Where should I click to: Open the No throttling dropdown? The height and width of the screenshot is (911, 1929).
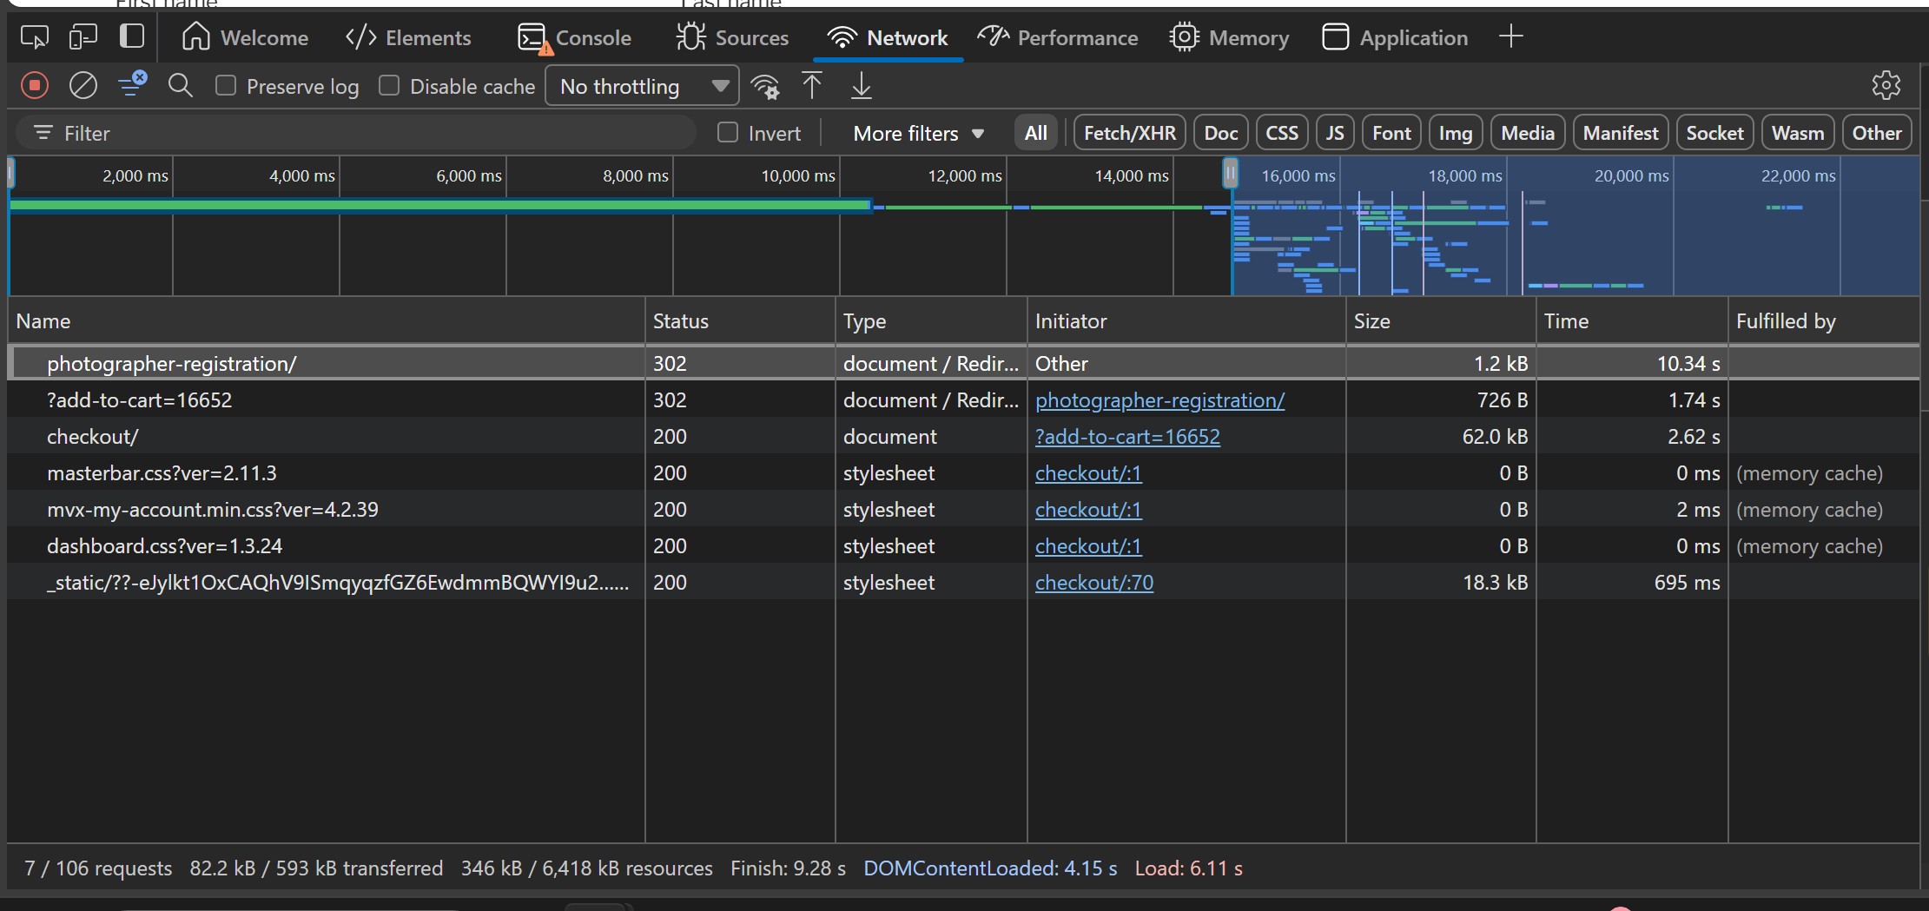click(642, 86)
